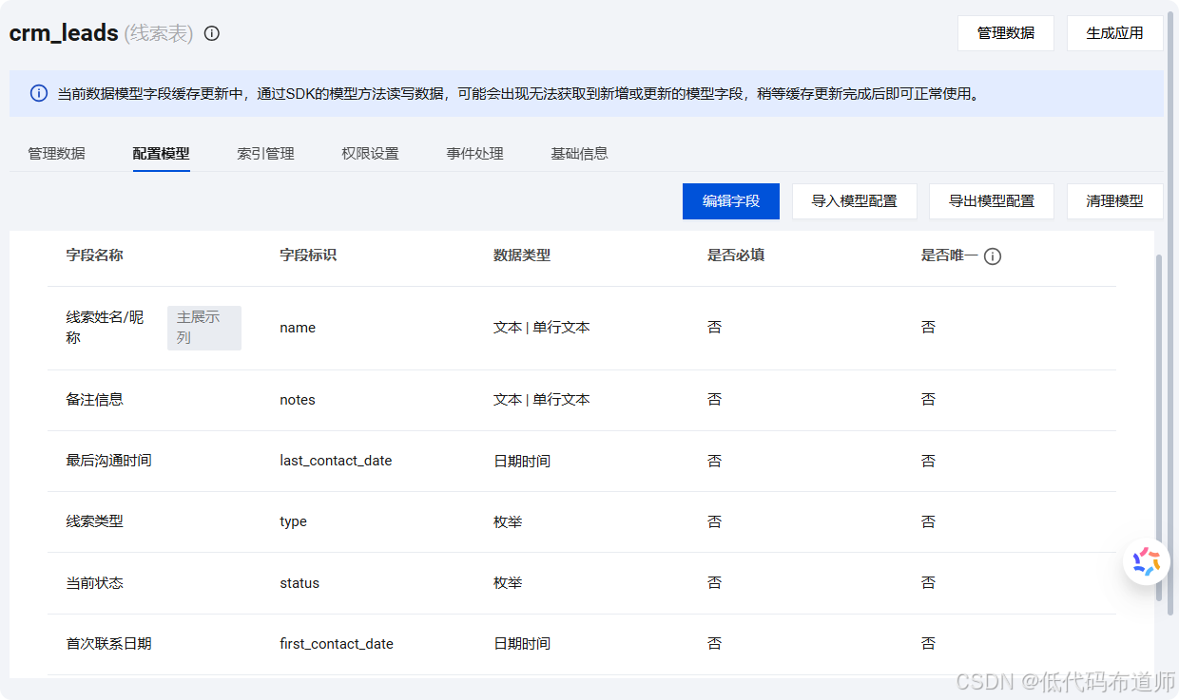
Task: Click the 数据类型 column header
Action: pos(522,255)
